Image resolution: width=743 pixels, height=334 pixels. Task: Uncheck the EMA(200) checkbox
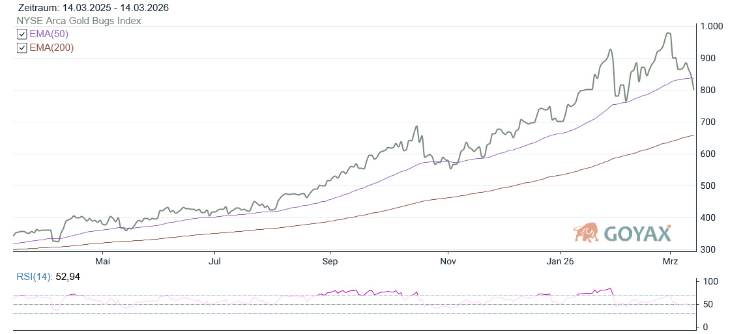(22, 48)
